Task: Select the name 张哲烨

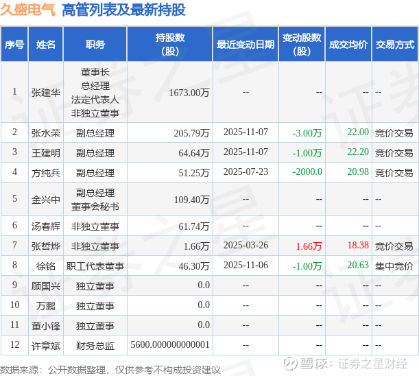Action: (x=46, y=246)
